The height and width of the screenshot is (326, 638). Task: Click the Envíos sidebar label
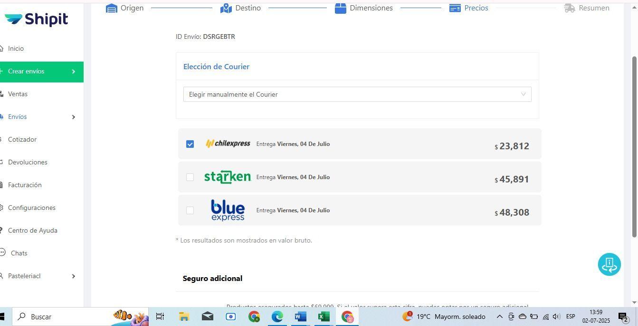[x=17, y=117]
